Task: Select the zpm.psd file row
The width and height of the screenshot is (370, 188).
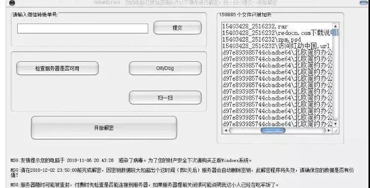Action: [277, 40]
